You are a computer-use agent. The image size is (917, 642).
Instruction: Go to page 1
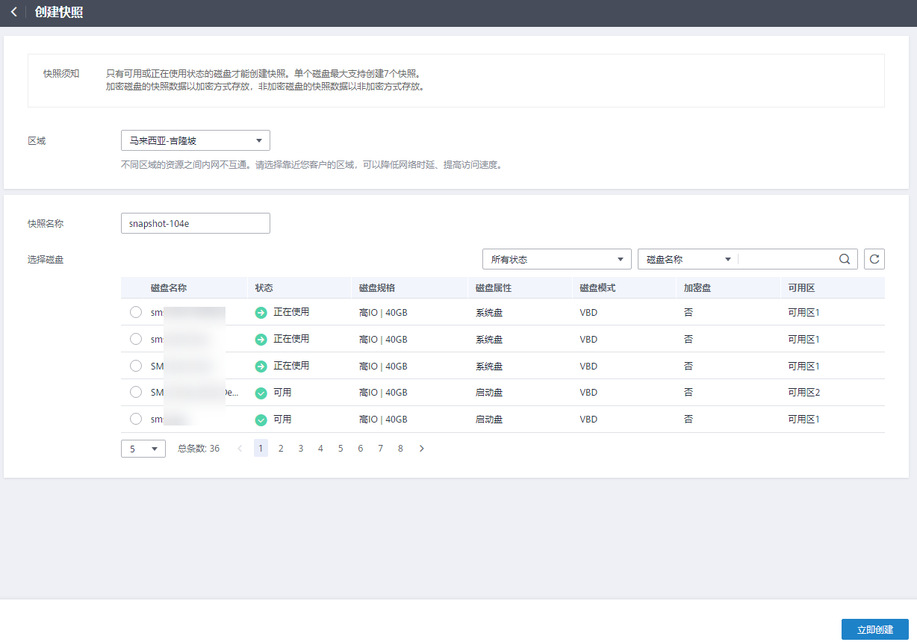pos(261,449)
